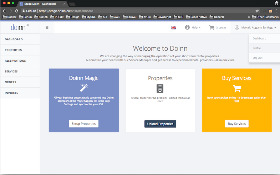Image resolution: width=280 pixels, height=175 pixels.
Task: Open the Docker bookmarks folder
Action: [10, 17]
